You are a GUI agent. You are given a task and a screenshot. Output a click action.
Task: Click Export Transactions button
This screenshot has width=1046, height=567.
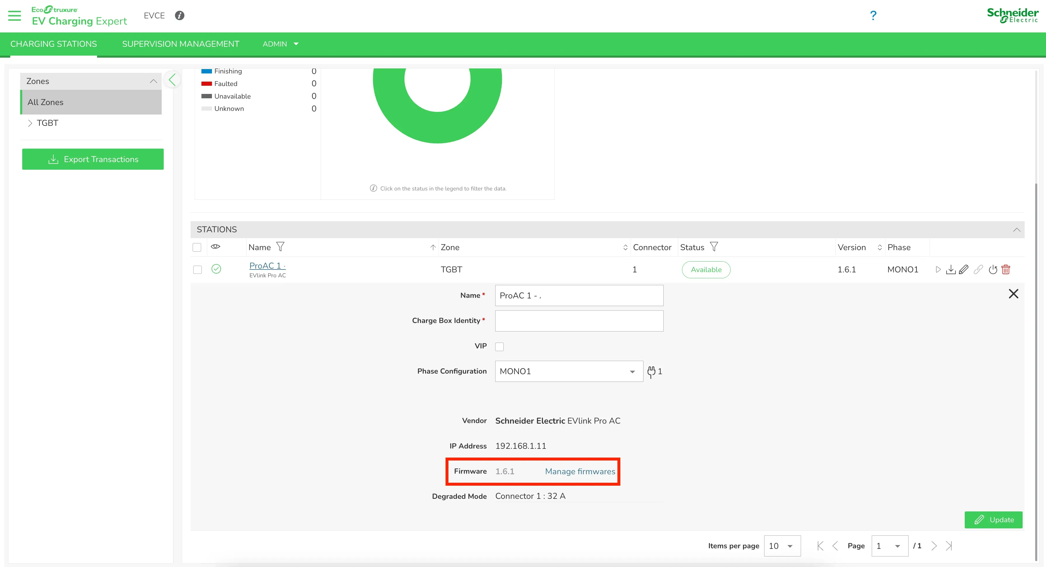coord(93,159)
